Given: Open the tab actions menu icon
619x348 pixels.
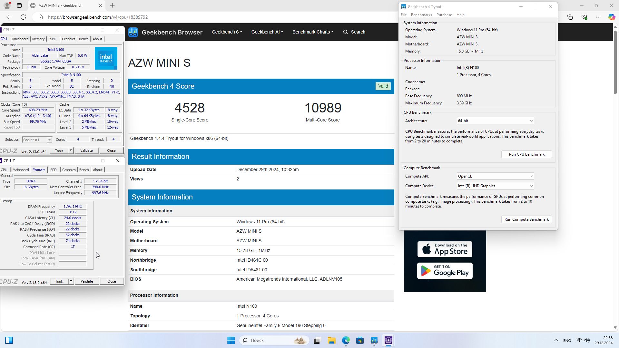Looking at the screenshot, I should click(19, 5).
